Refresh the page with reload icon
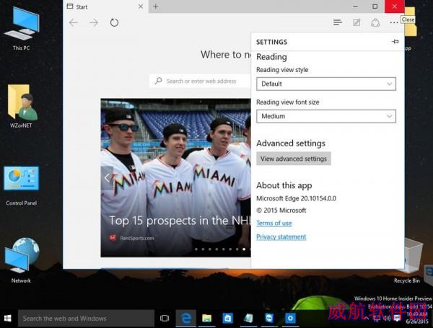This screenshot has height=328, width=433. coord(114,22)
